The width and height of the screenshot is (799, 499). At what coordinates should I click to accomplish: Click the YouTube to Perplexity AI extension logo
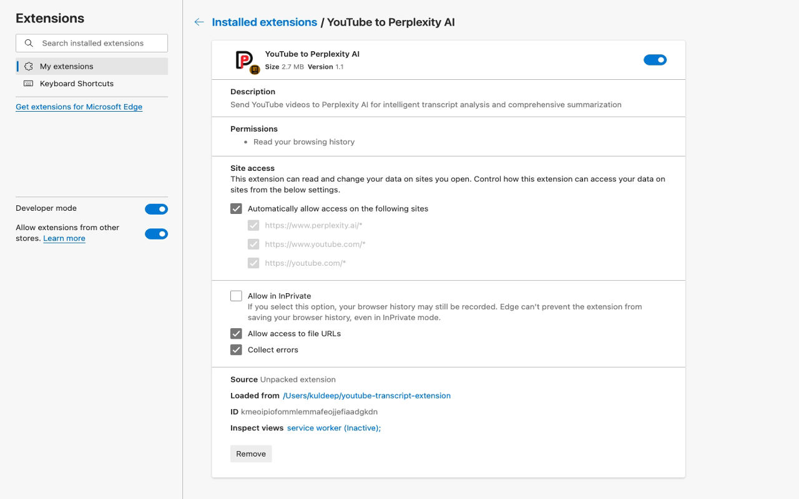point(247,62)
